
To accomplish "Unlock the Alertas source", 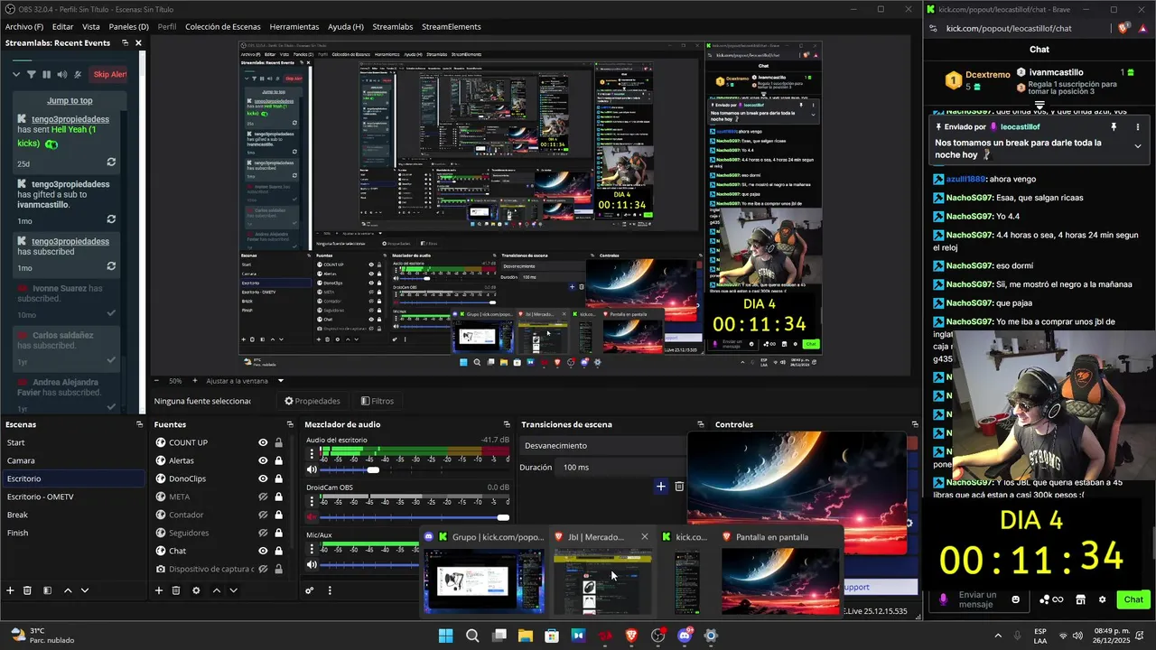I will [278, 460].
